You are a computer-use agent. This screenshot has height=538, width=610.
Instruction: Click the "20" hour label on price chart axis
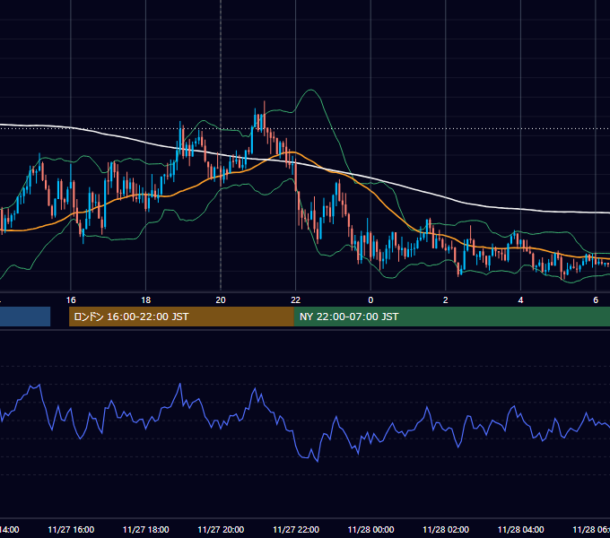(x=221, y=300)
